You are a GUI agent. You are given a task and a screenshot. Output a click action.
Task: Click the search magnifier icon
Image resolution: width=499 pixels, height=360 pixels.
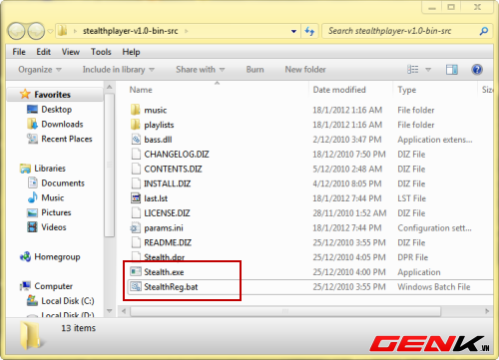(484, 31)
